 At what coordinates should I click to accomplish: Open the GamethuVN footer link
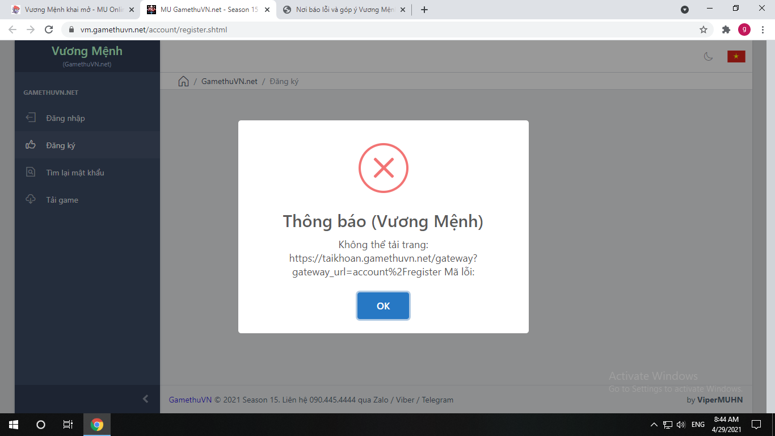click(190, 400)
